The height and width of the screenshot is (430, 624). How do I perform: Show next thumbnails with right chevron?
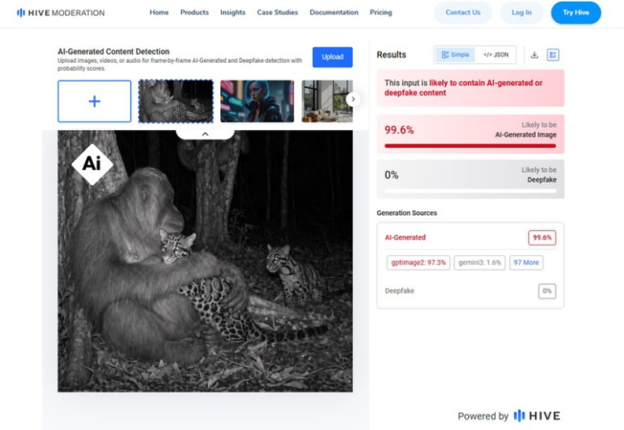pyautogui.click(x=353, y=99)
